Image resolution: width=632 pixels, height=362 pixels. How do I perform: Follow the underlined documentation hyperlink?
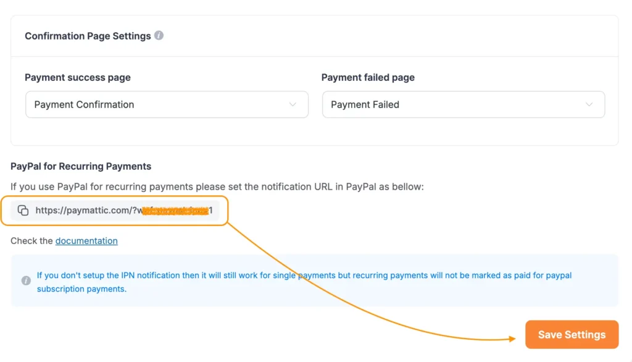(86, 241)
